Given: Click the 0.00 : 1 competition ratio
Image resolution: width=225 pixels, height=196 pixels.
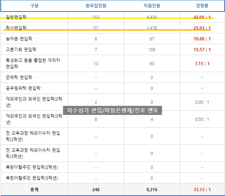Looking at the screenshot, I should (202, 102).
